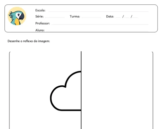Select the Aluno blank line
The image size is (162, 129).
pos(97,31)
